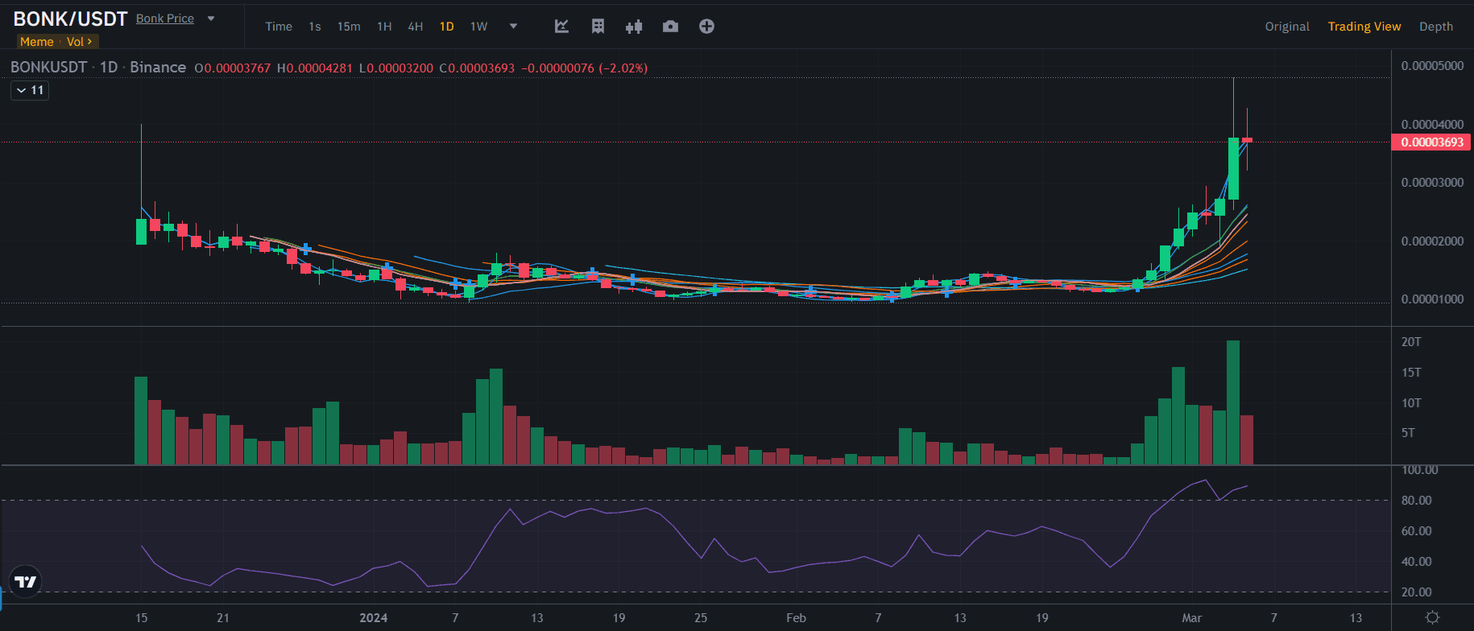Viewport: 1474px width, 631px height.
Task: Switch to 4H interval
Action: (x=416, y=27)
